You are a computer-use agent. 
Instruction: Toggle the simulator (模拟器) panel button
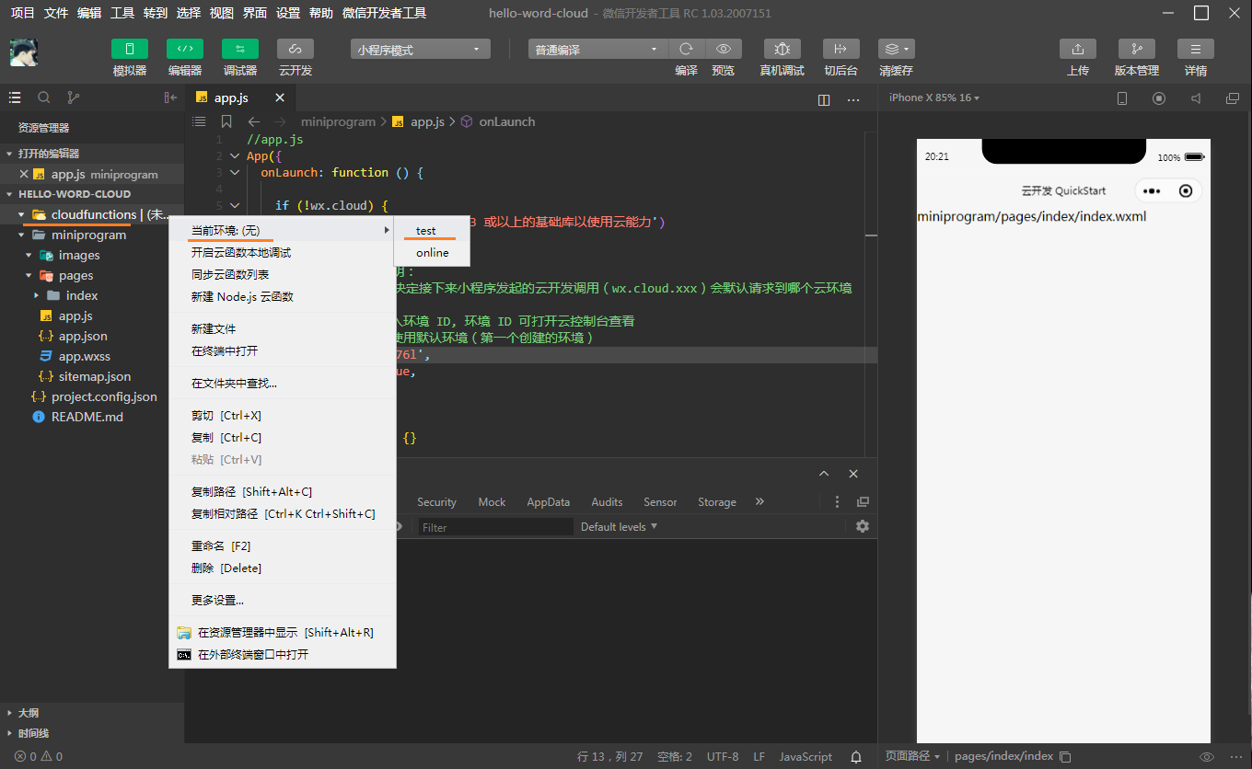(x=130, y=49)
